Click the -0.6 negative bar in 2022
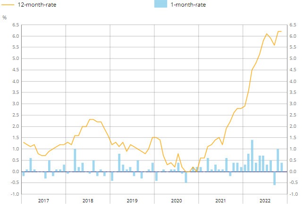The height and width of the screenshot is (208, 303). click(x=274, y=178)
